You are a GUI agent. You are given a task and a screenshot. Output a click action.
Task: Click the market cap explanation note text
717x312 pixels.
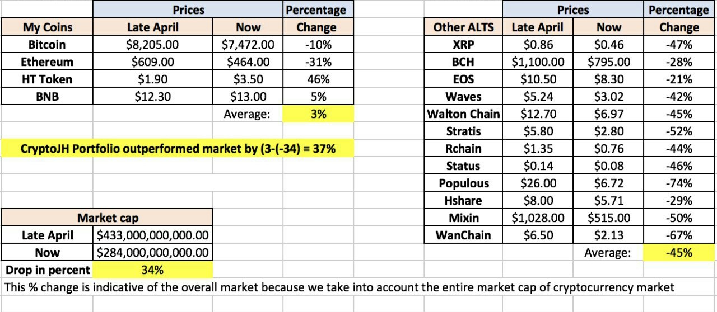[338, 287]
